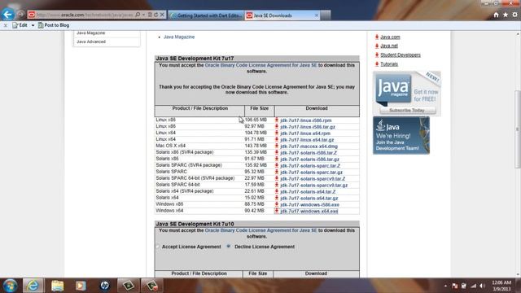The width and height of the screenshot is (521, 293).
Task: Click the scrollbar down arrow
Action: click(518, 274)
